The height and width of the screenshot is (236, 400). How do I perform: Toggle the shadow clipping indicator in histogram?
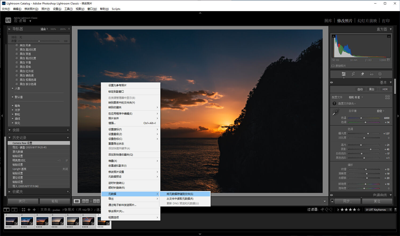333,36
